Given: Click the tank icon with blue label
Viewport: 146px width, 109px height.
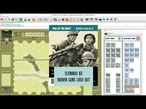Looking at the screenshot, I should pos(87,20).
